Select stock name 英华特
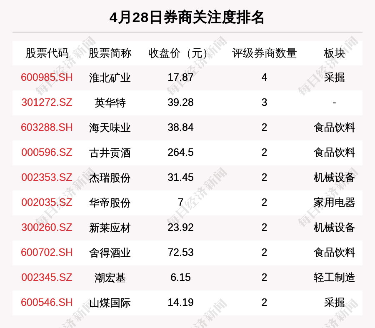This screenshot has height=328, width=375. point(110,103)
